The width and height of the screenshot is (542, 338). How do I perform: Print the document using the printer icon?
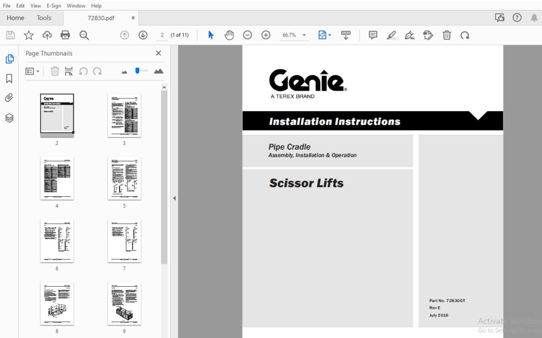pyautogui.click(x=66, y=35)
